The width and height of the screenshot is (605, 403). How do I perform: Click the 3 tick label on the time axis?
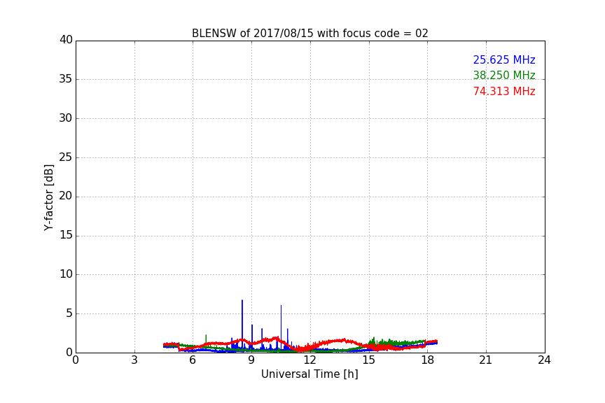[134, 360]
